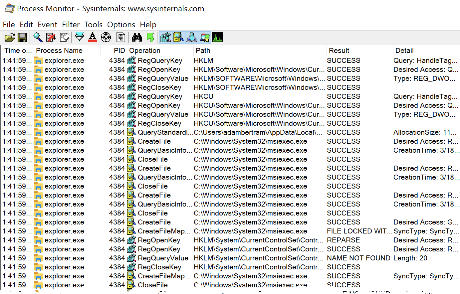Viewport: 460px width, 294px height.
Task: Click the PID column header
Action: click(114, 51)
